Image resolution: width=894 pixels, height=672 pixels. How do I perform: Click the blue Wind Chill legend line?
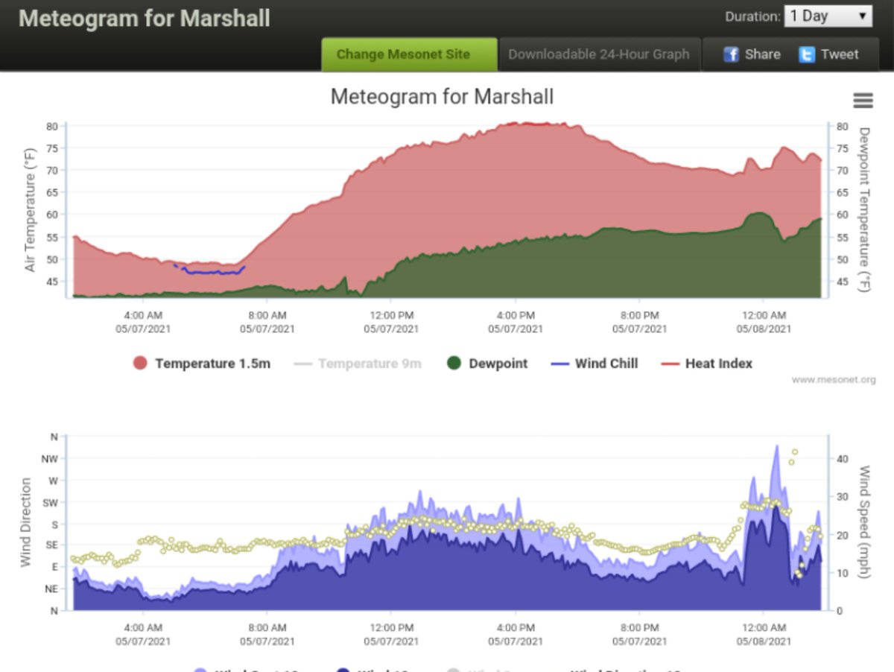(x=559, y=364)
